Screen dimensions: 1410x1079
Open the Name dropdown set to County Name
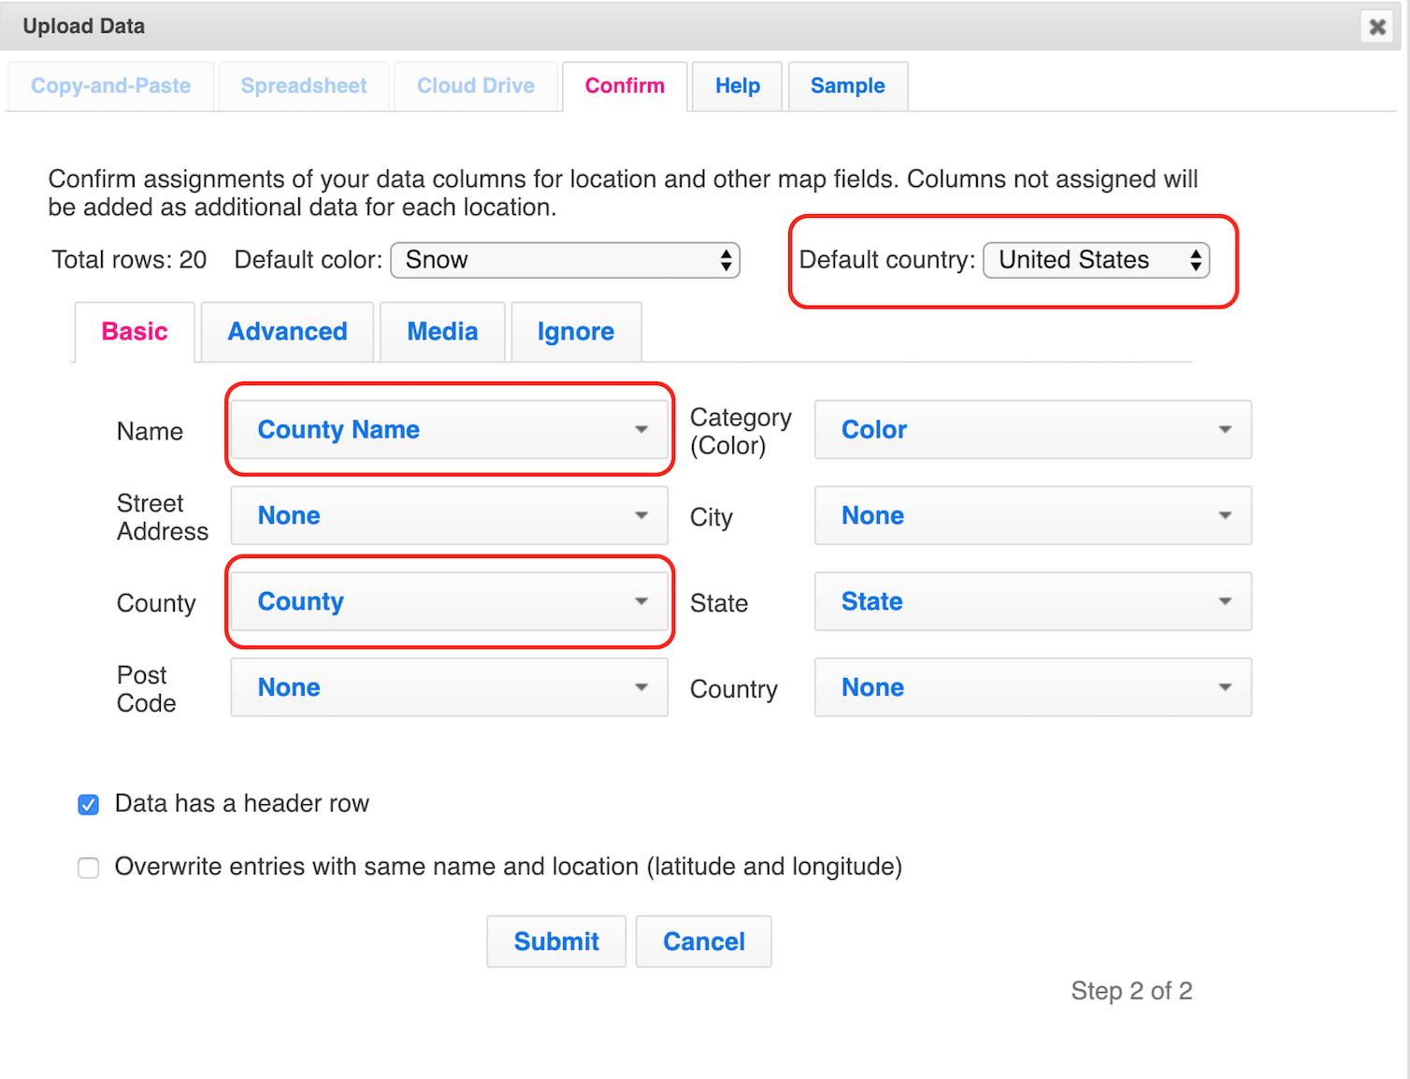coord(450,430)
